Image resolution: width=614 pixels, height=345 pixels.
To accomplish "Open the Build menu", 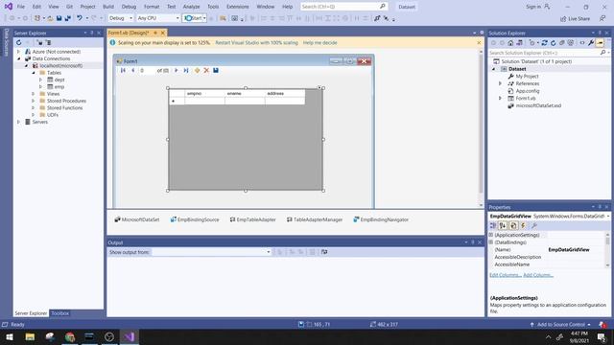I will tap(108, 7).
